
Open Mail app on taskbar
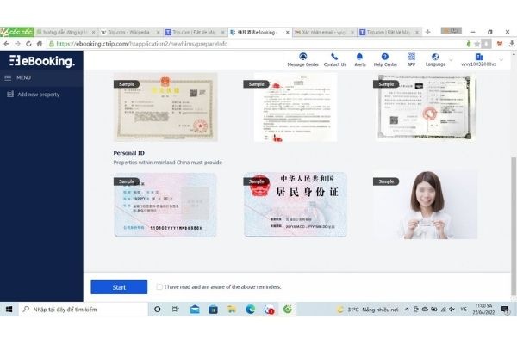point(195,309)
